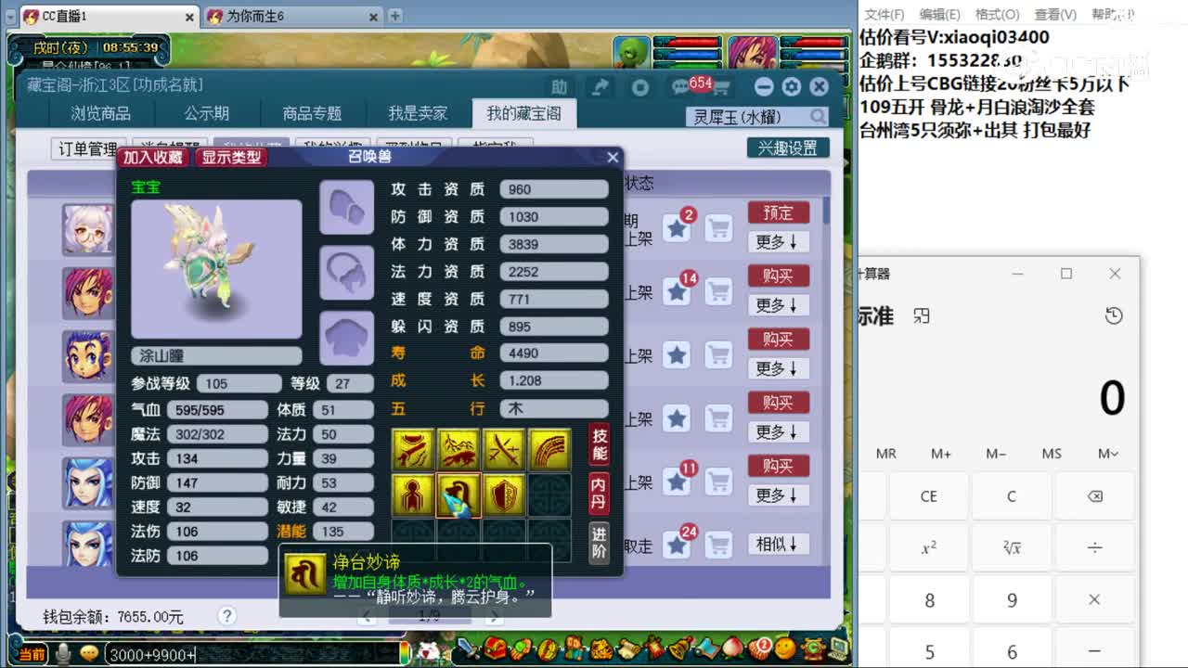Click the computer monitor icon on bottom toolbar
The height and width of the screenshot is (668, 1188).
[839, 649]
